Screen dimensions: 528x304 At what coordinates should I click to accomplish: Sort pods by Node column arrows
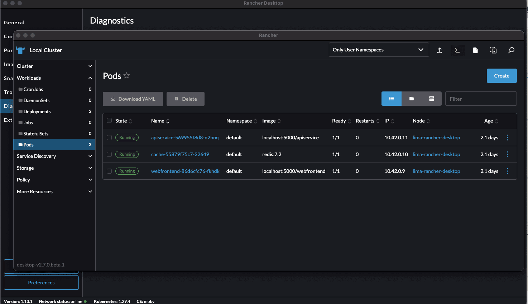click(x=428, y=121)
